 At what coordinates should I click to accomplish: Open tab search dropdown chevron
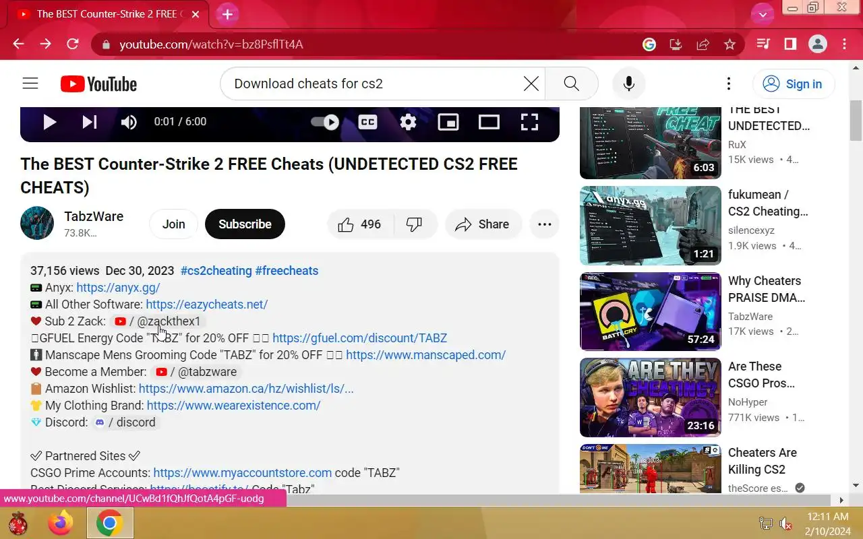[763, 14]
